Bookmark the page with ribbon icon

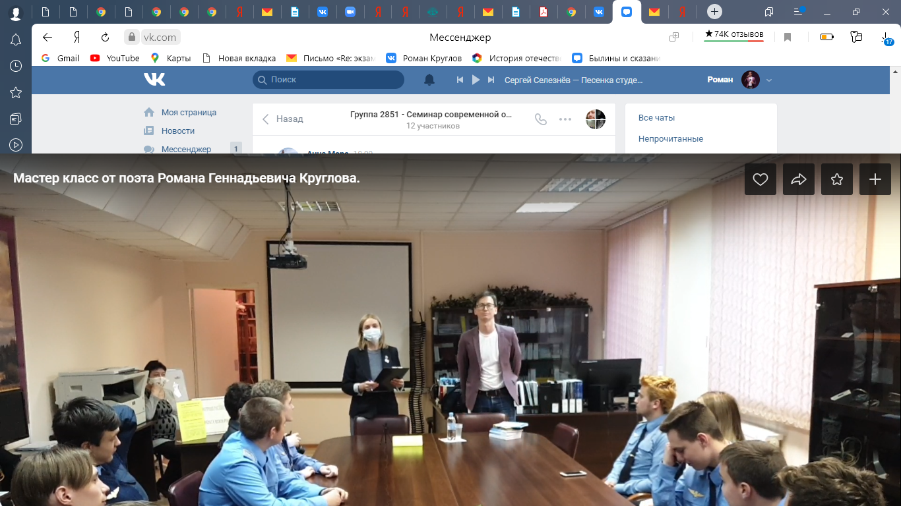tap(788, 38)
